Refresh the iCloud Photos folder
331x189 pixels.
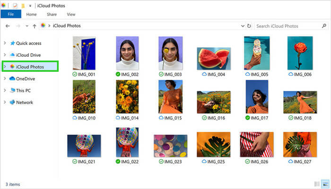click(x=249, y=26)
